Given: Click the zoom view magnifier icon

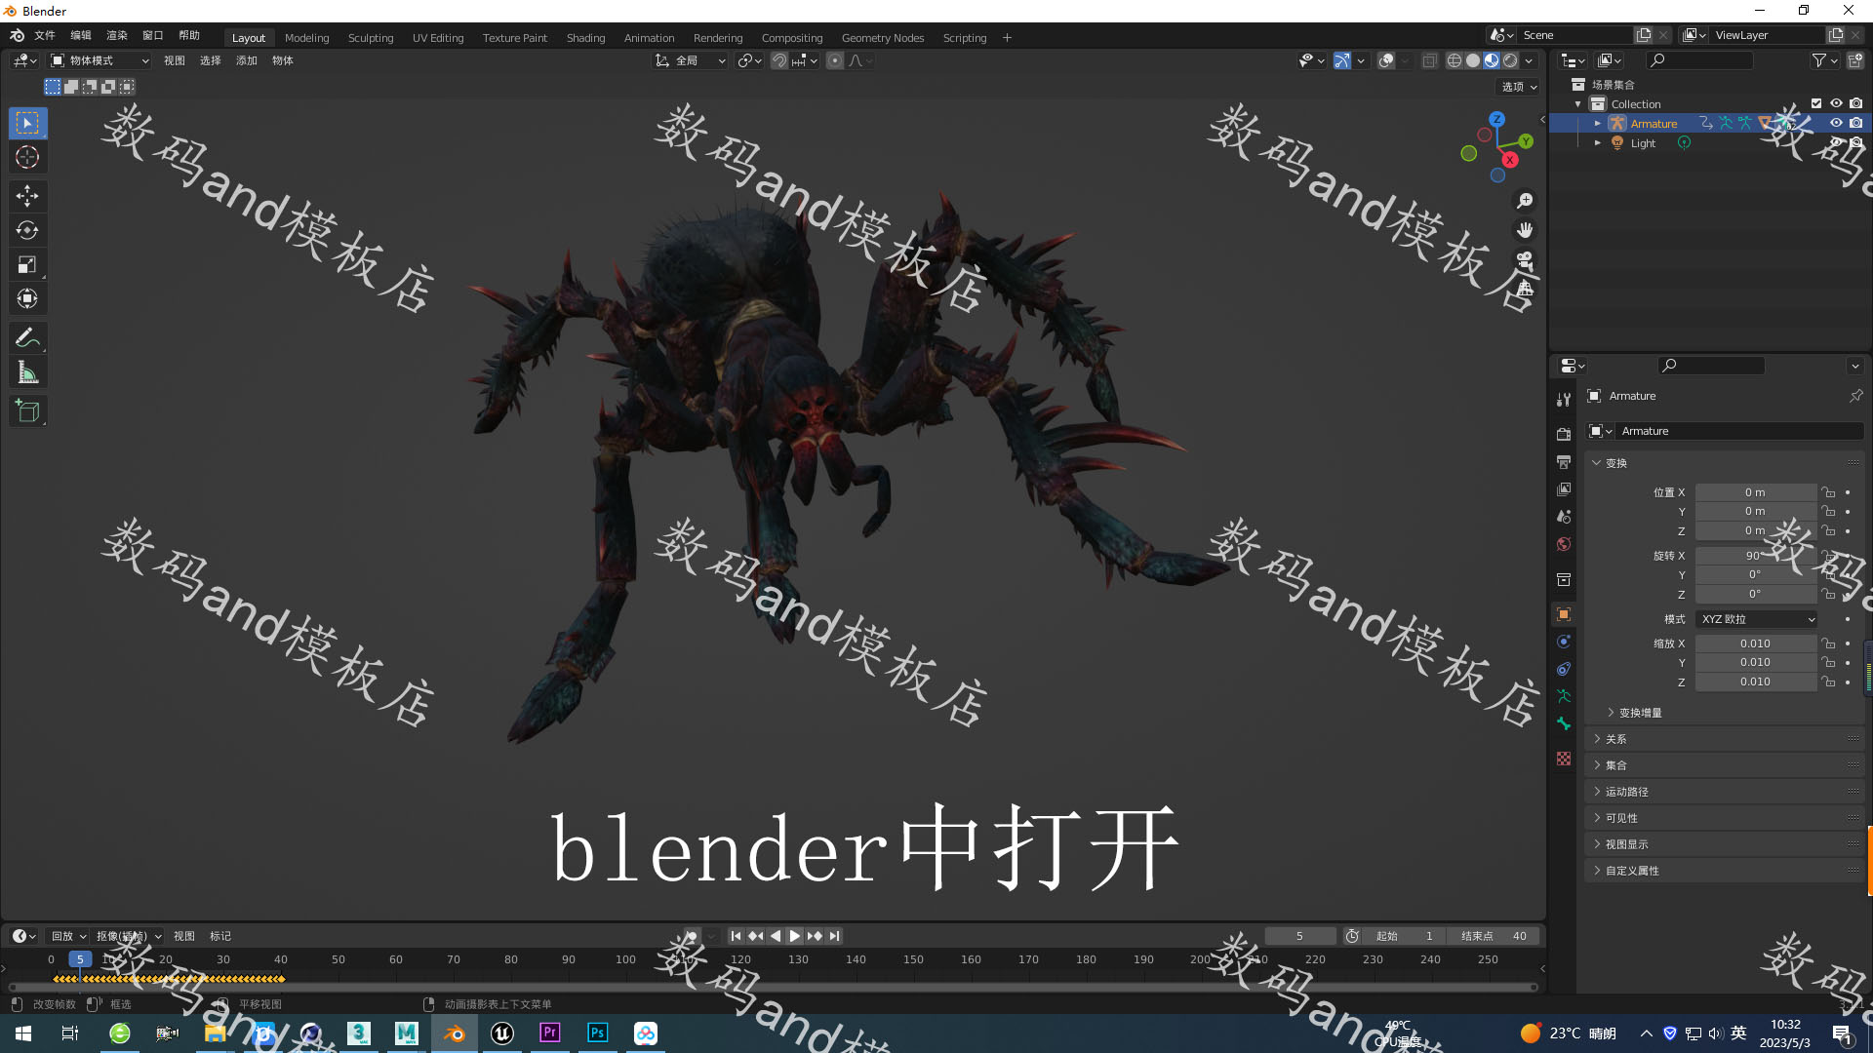Looking at the screenshot, I should coord(1525,201).
